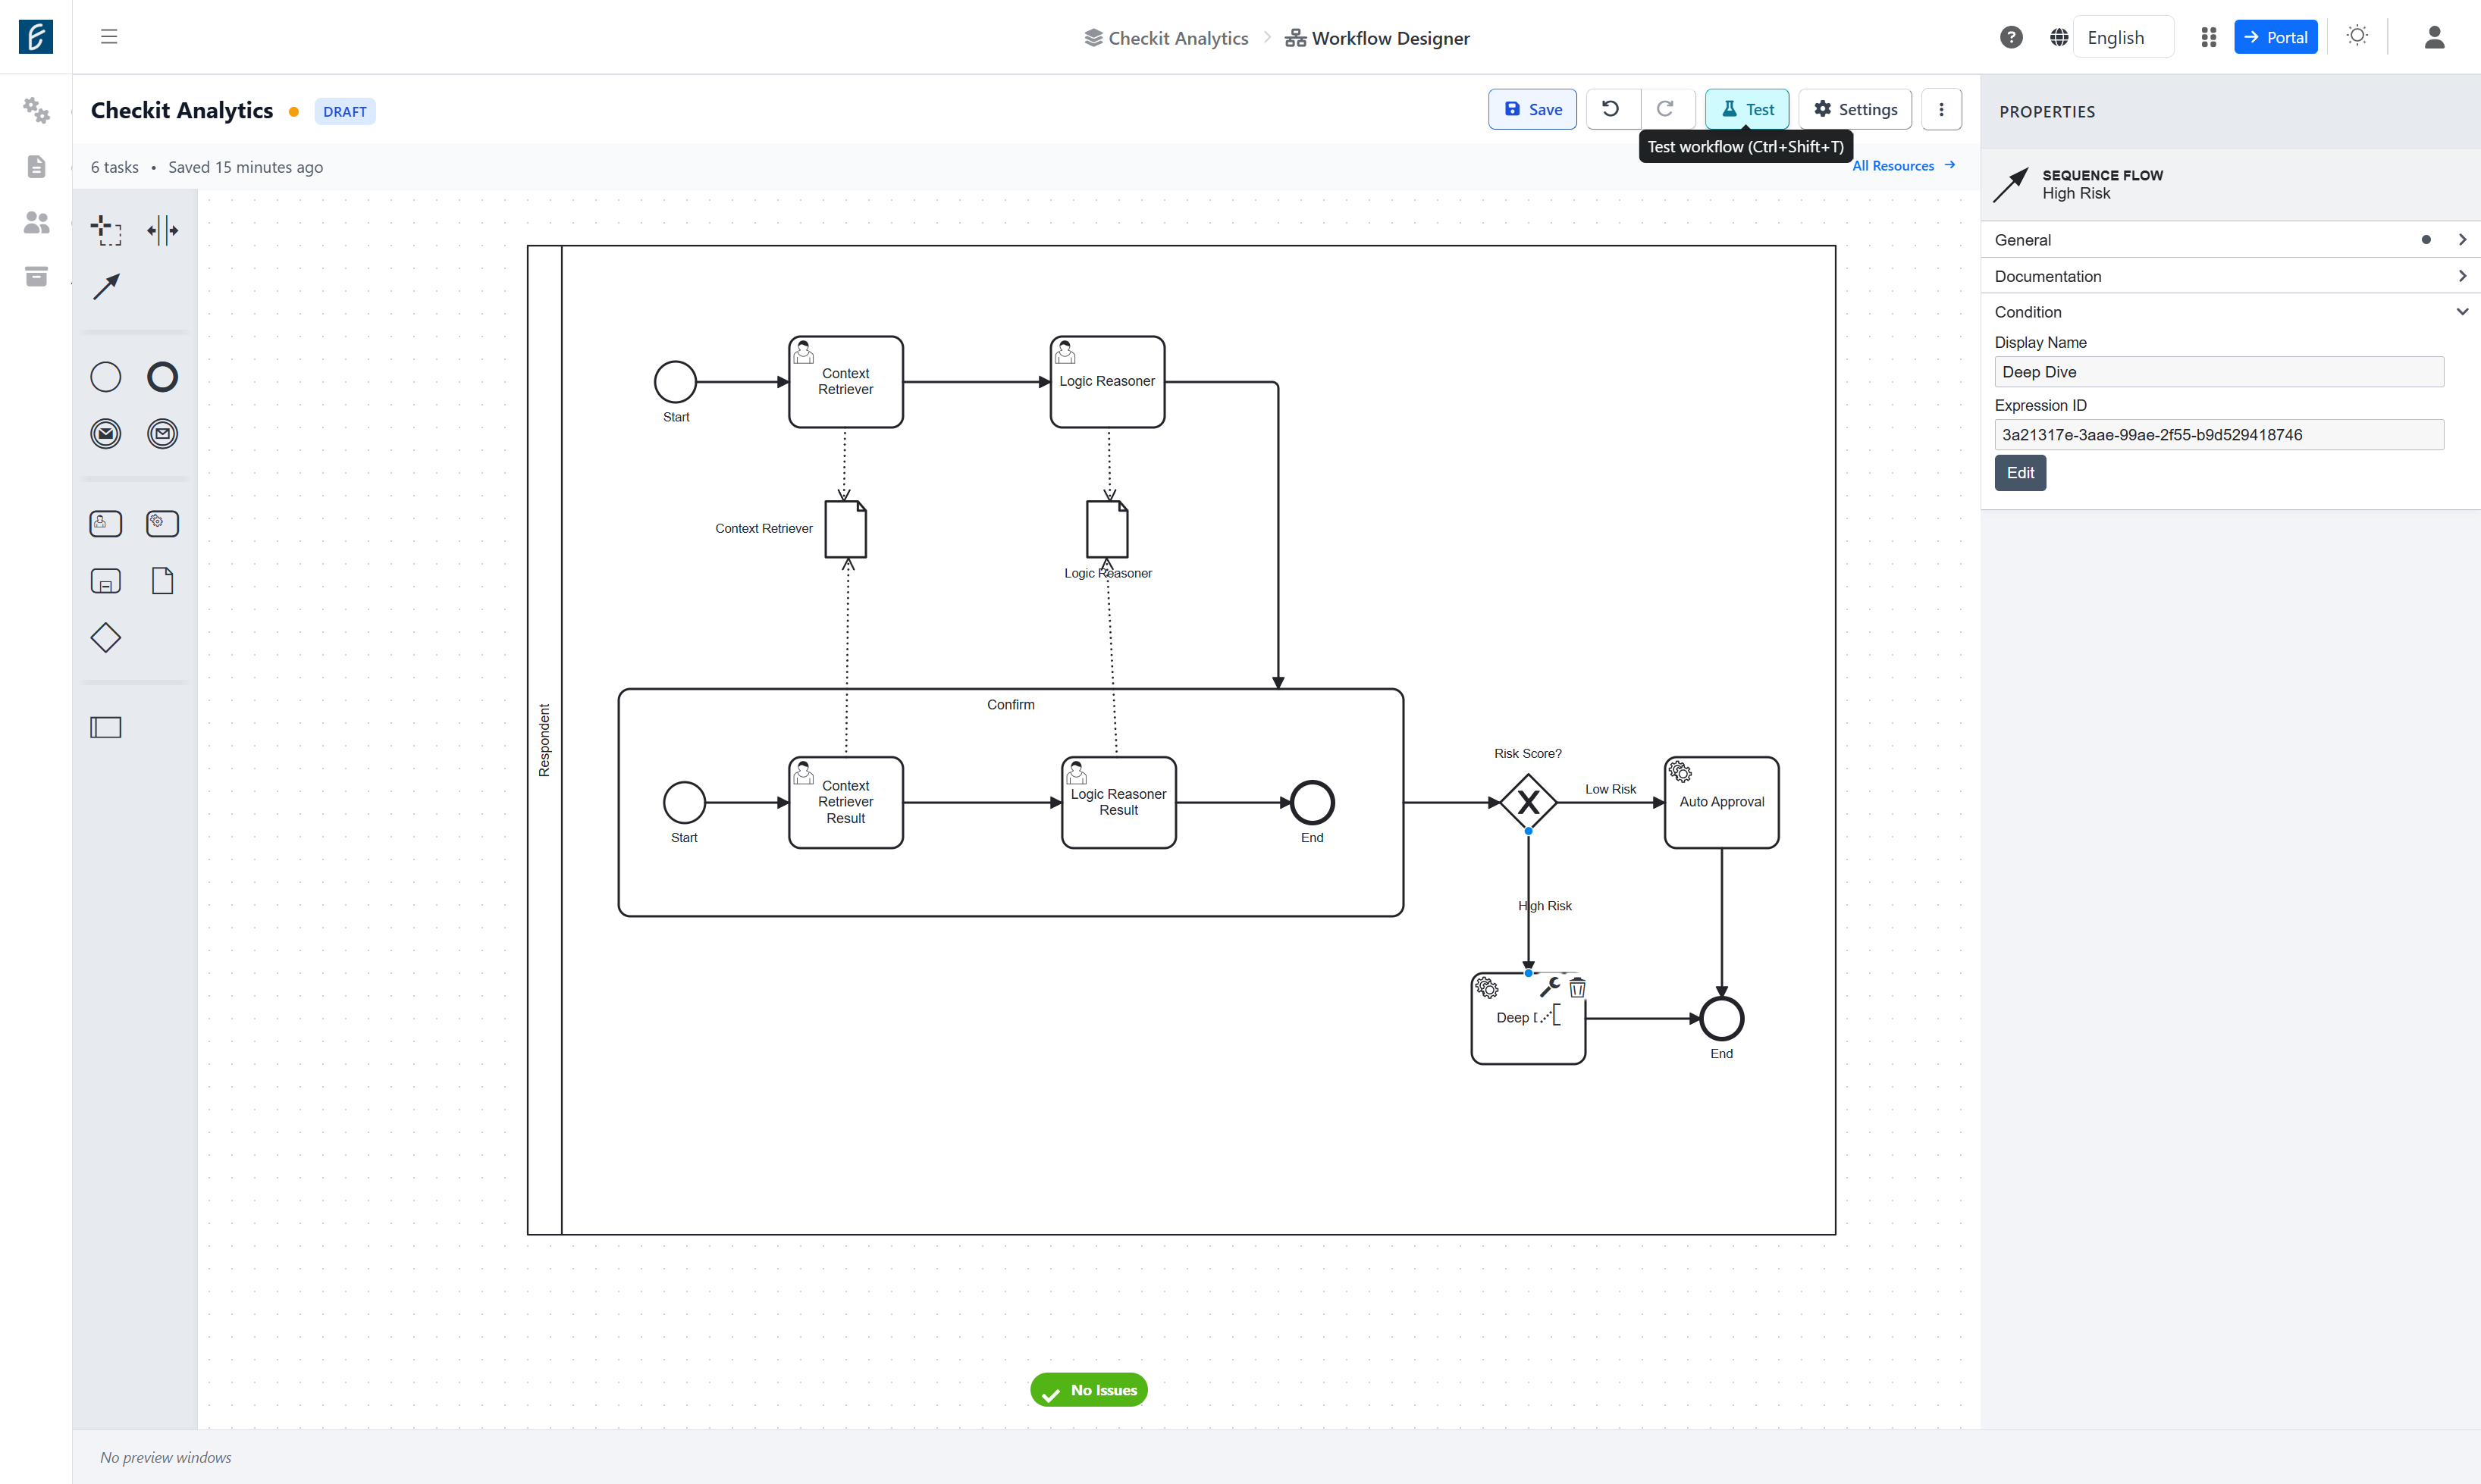This screenshot has width=2481, height=1484.
Task: Create a collapsed subprocess from the palette
Action: pyautogui.click(x=106, y=581)
